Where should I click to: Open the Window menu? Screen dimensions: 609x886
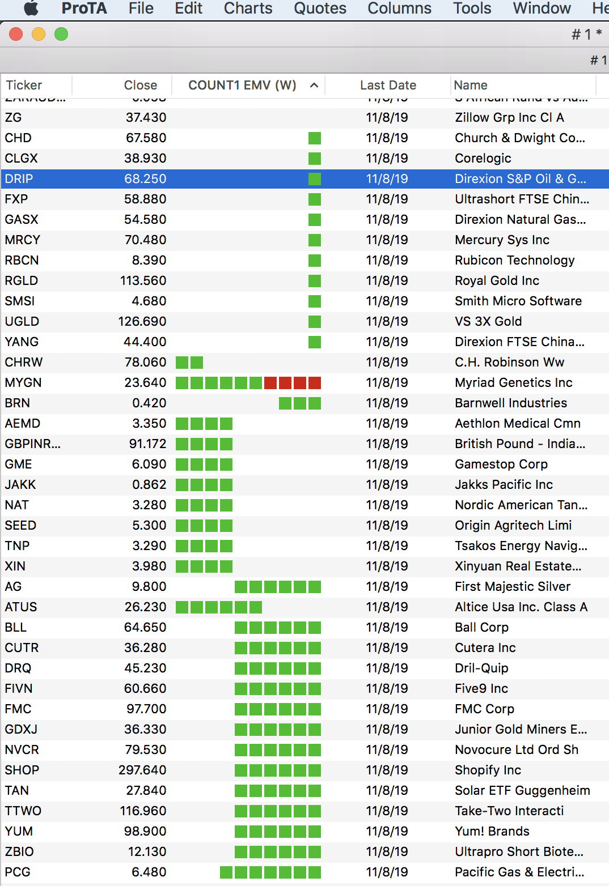[x=542, y=8]
